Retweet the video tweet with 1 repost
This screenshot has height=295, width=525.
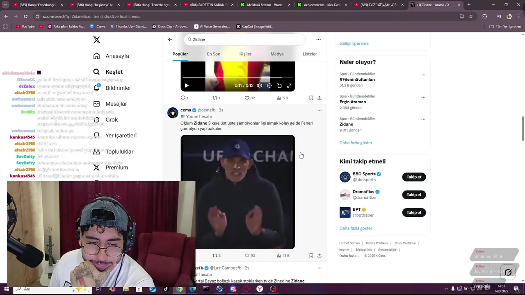216,98
